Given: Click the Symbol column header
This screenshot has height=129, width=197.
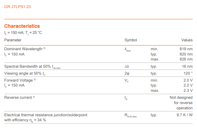Looking at the screenshot, I should pyautogui.click(x=131, y=40).
